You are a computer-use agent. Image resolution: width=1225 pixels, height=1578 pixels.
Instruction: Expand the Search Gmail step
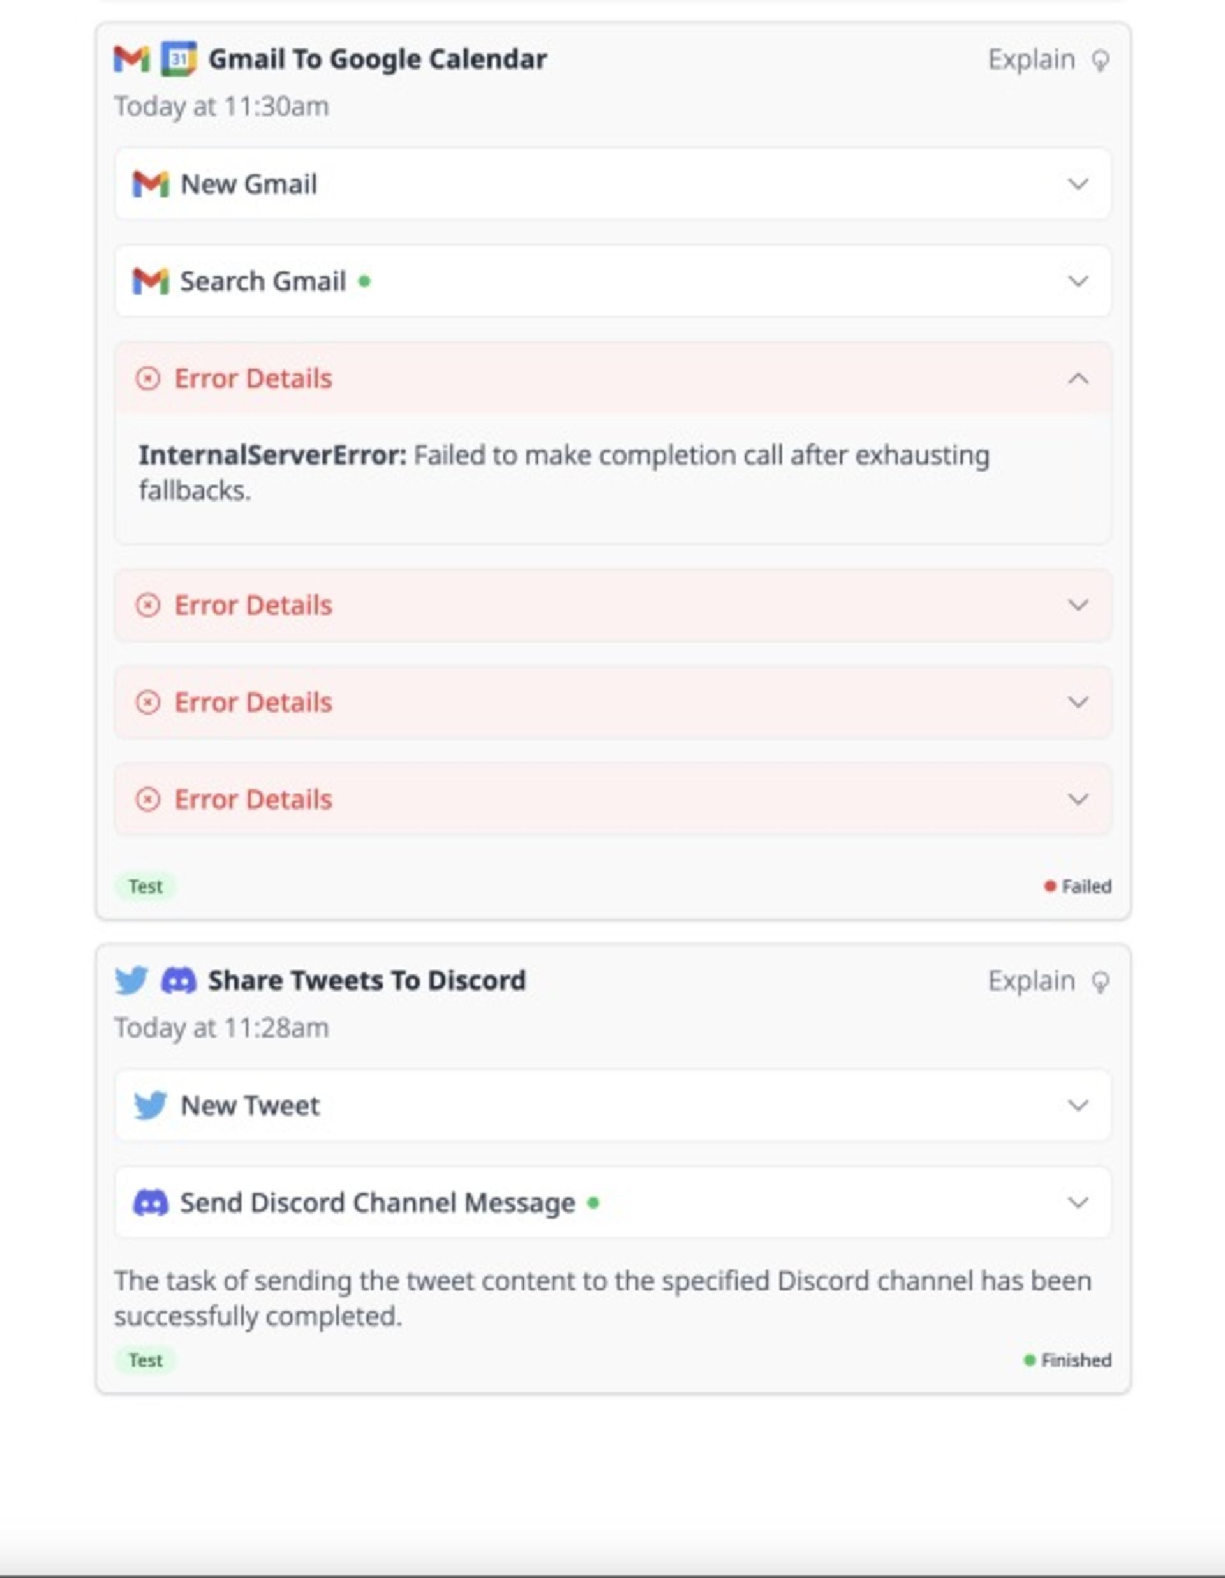(1078, 281)
